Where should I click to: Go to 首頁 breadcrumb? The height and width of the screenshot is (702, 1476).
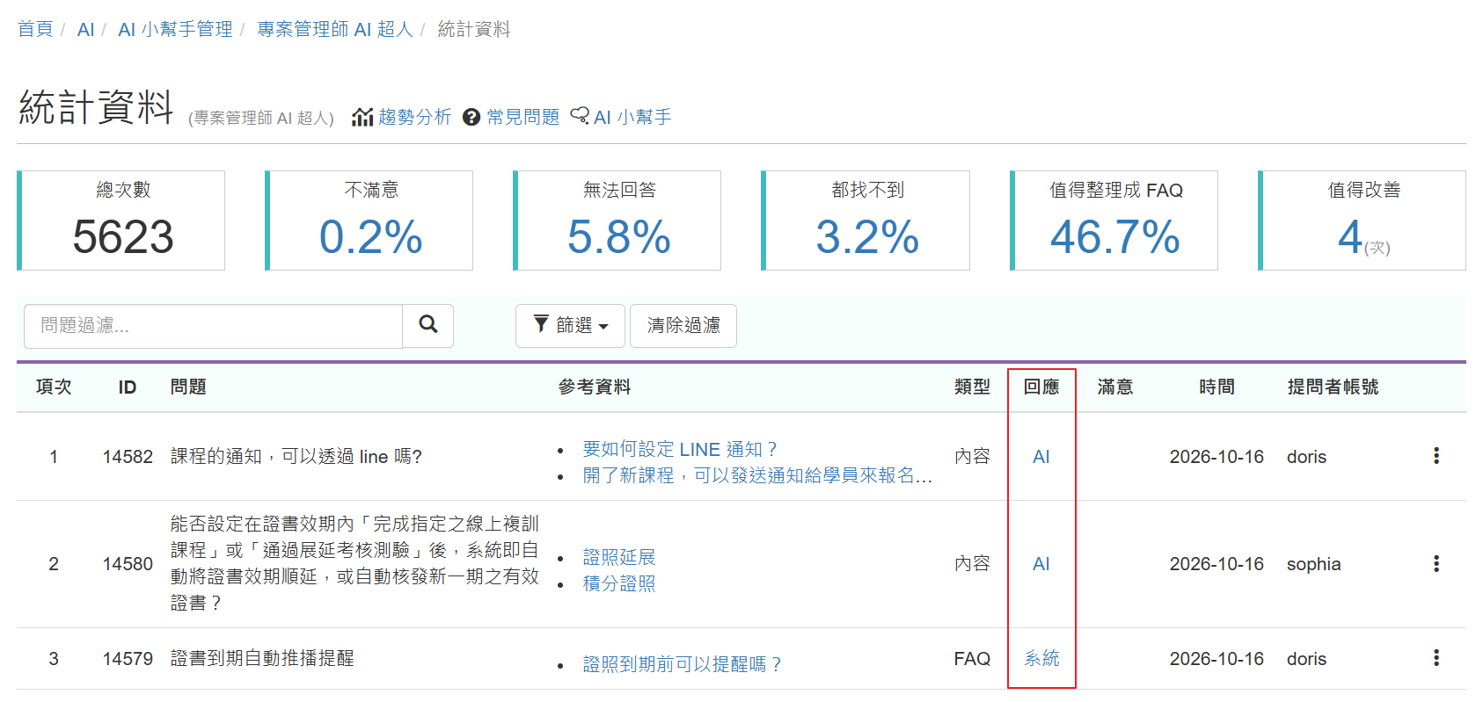tap(35, 30)
